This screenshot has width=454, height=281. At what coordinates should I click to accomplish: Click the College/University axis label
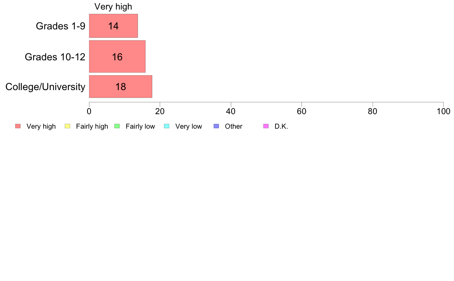pos(45,87)
